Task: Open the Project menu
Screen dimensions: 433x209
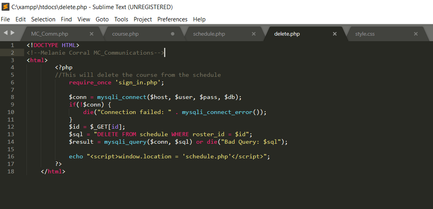Action: [143, 19]
